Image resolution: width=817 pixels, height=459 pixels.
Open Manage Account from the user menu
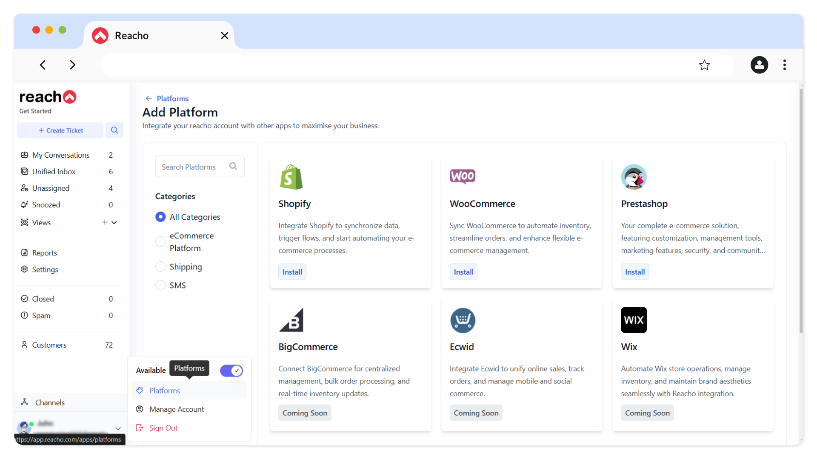pos(177,409)
